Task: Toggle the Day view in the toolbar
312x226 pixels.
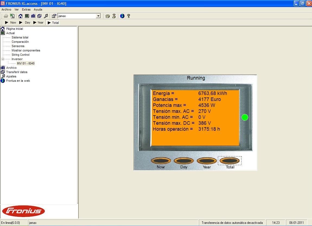Action: point(25,23)
